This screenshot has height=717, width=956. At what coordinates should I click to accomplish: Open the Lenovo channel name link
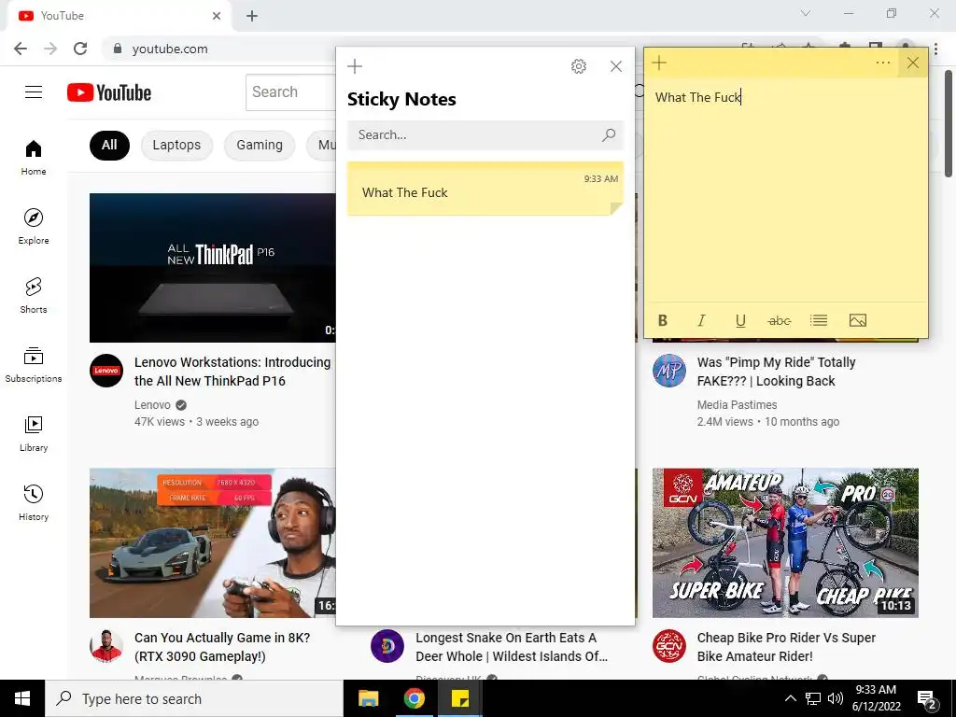click(152, 405)
